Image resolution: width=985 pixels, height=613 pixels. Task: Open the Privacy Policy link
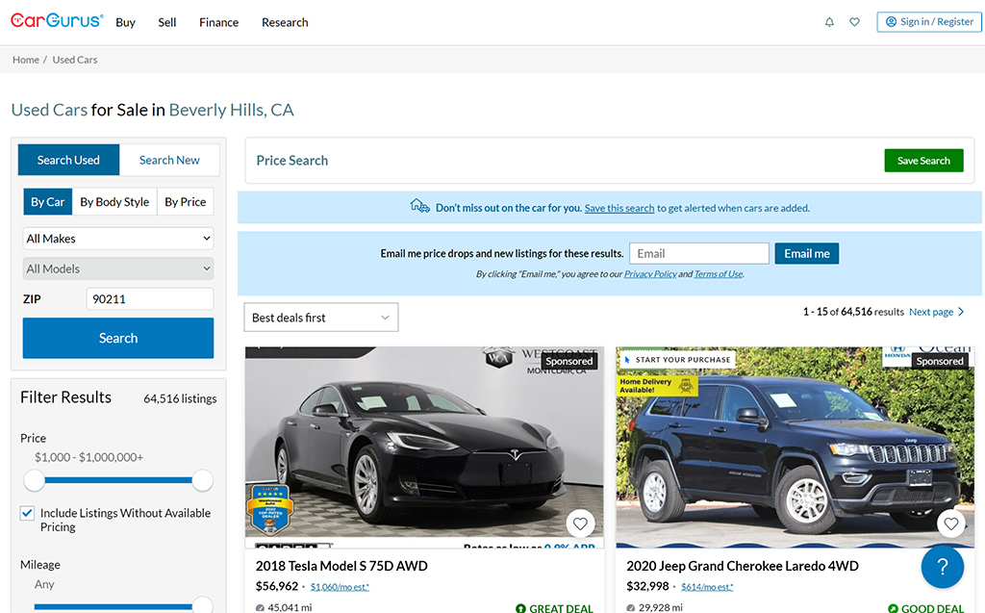tap(650, 274)
